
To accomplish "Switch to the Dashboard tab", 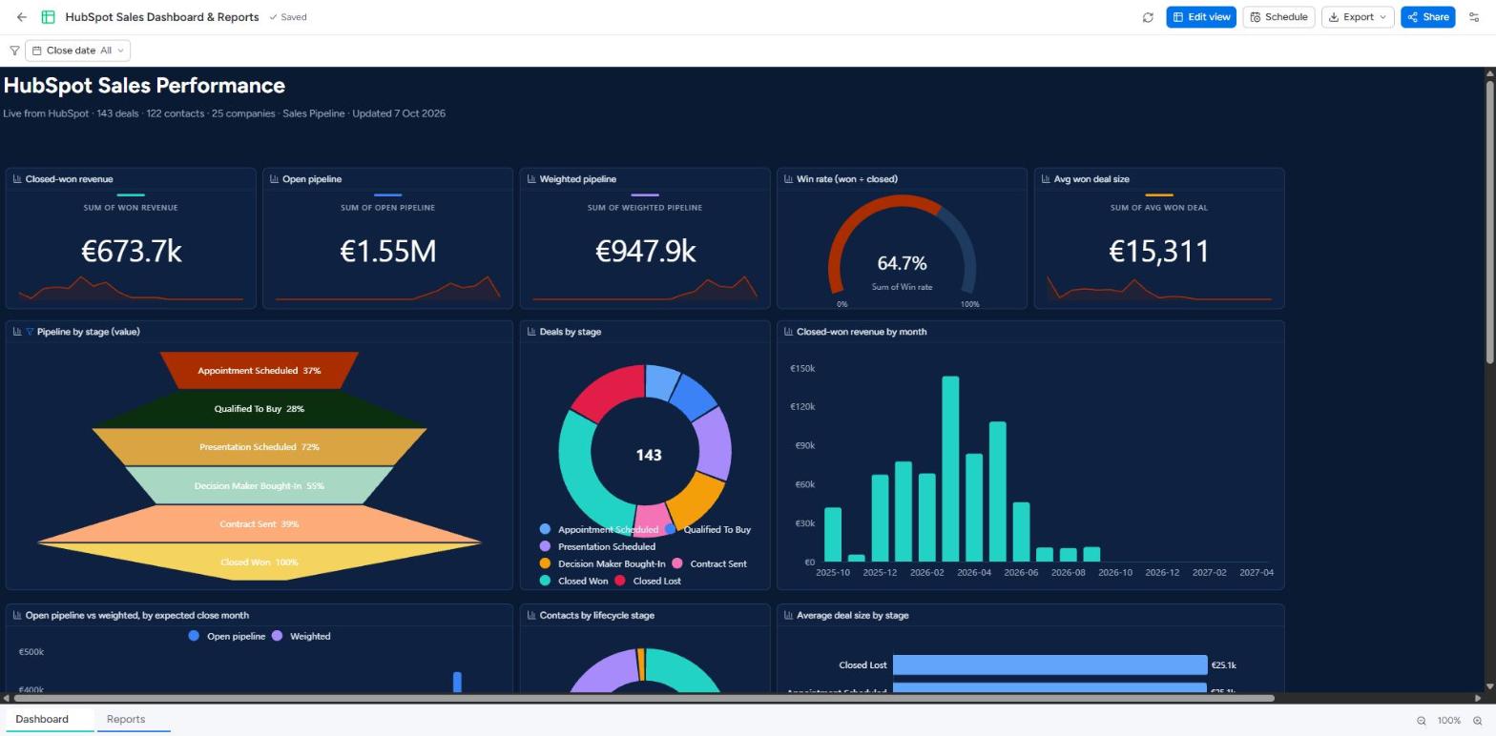I will pos(50,720).
